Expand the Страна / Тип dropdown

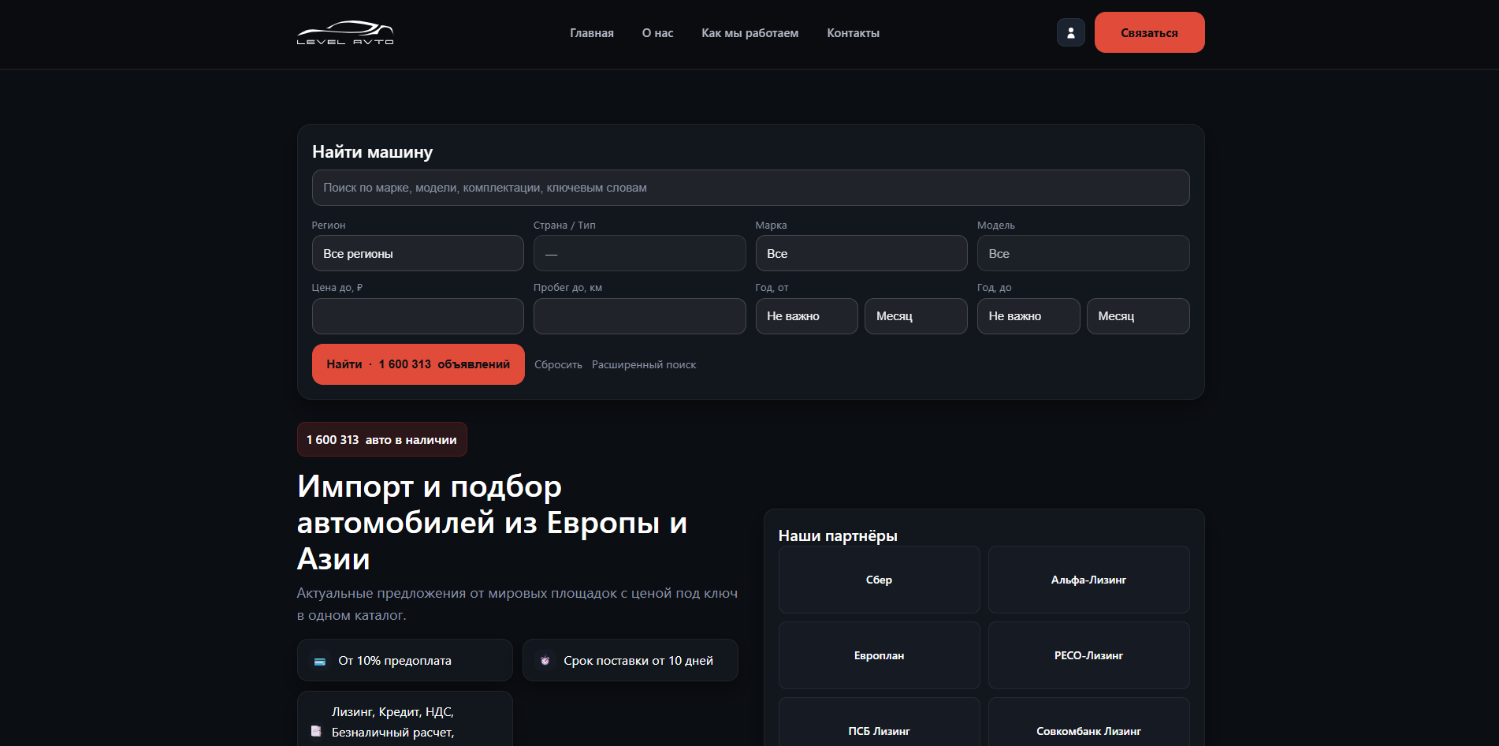[639, 254]
